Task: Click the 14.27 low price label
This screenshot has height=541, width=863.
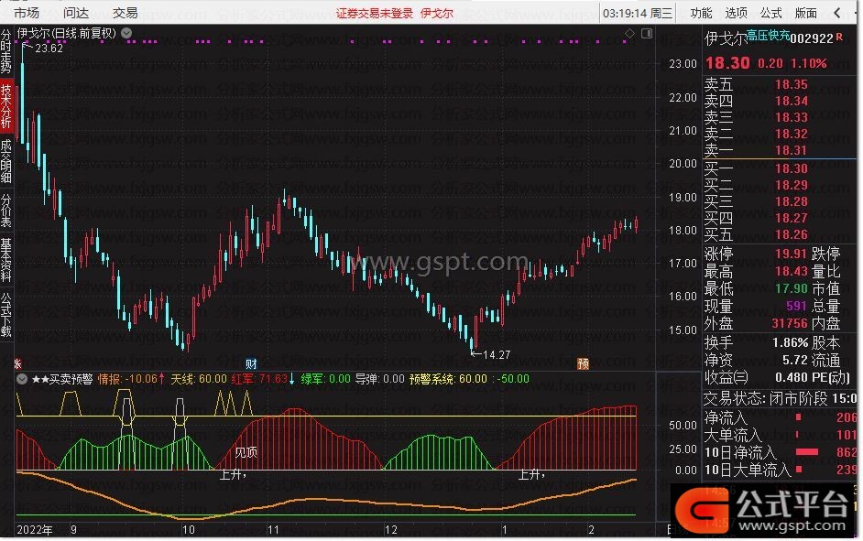Action: [x=497, y=355]
